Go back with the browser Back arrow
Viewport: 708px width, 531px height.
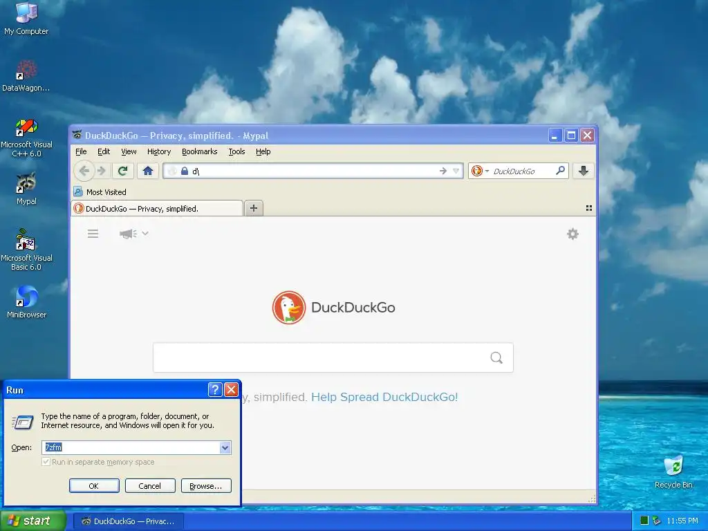84,171
